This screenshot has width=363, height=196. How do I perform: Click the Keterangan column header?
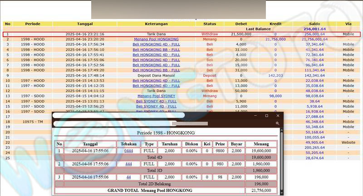[x=156, y=24]
